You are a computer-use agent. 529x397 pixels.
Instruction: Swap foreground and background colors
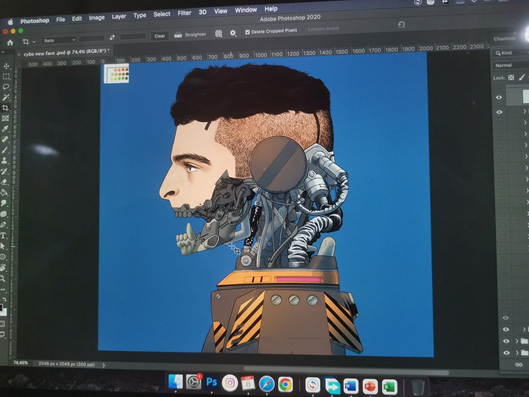coord(4,299)
